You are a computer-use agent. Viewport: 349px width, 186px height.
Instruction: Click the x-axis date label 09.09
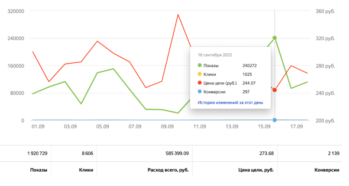click(x=167, y=126)
